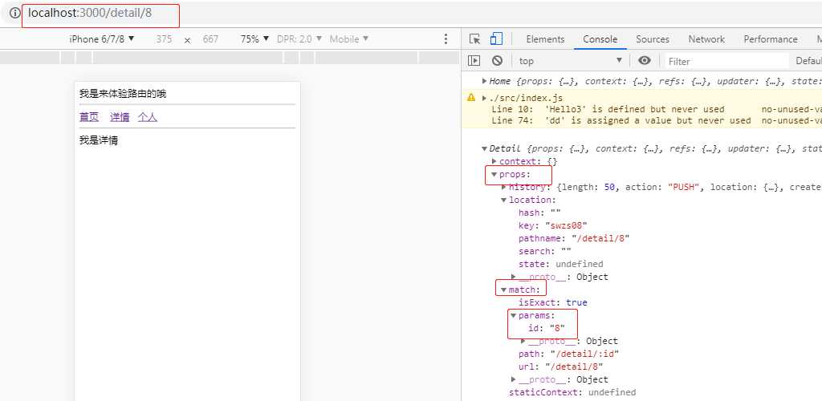The height and width of the screenshot is (401, 822).
Task: Expand the context: {} property
Action: point(494,161)
